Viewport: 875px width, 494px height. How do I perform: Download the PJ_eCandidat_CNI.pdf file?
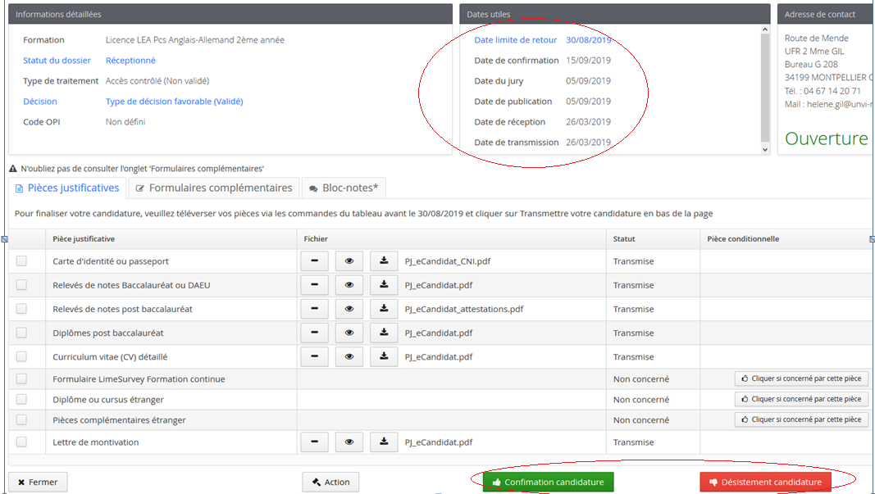point(384,261)
